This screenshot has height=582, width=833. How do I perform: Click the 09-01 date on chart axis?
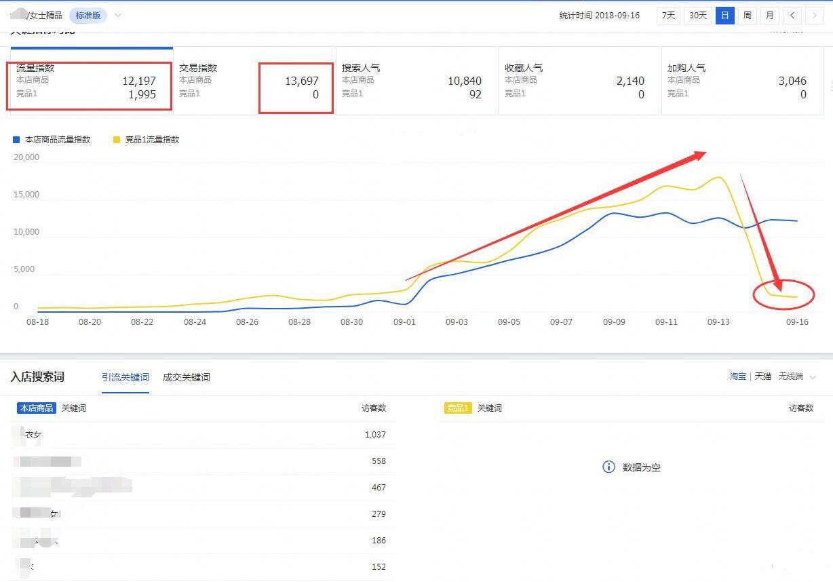(x=404, y=322)
